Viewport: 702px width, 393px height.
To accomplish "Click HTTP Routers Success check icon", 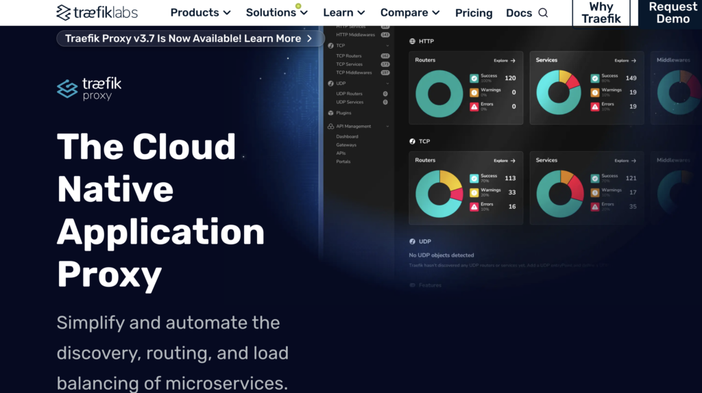I will point(474,78).
